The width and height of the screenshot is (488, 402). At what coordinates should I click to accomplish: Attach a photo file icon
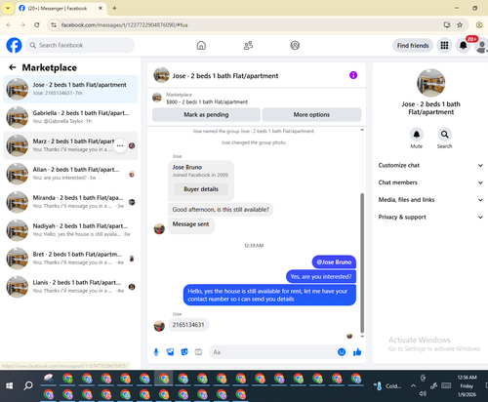pos(170,352)
